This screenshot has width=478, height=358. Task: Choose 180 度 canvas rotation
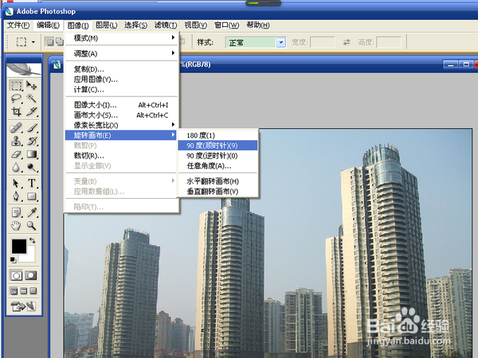click(x=217, y=135)
